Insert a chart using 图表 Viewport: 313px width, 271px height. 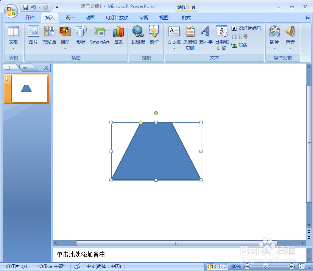click(118, 35)
